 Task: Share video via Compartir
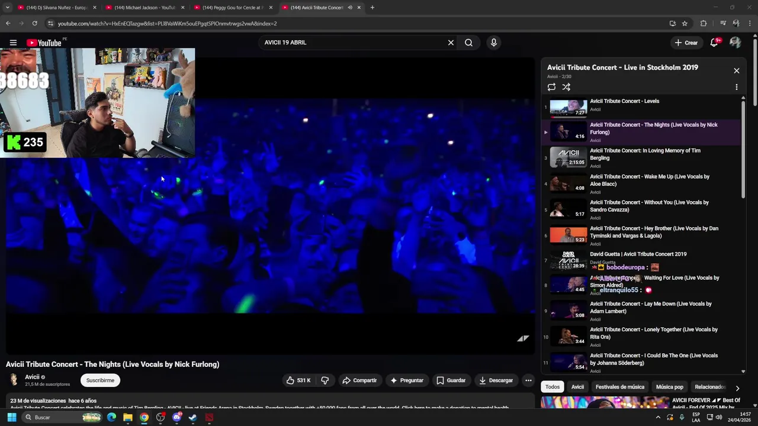click(x=359, y=380)
